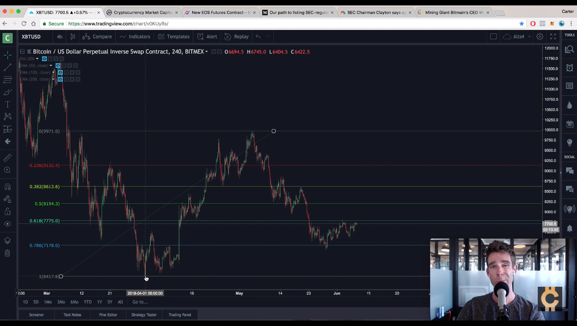Expand the BITMEX symbol title dropdown
The image size is (577, 326).
tap(207, 52)
